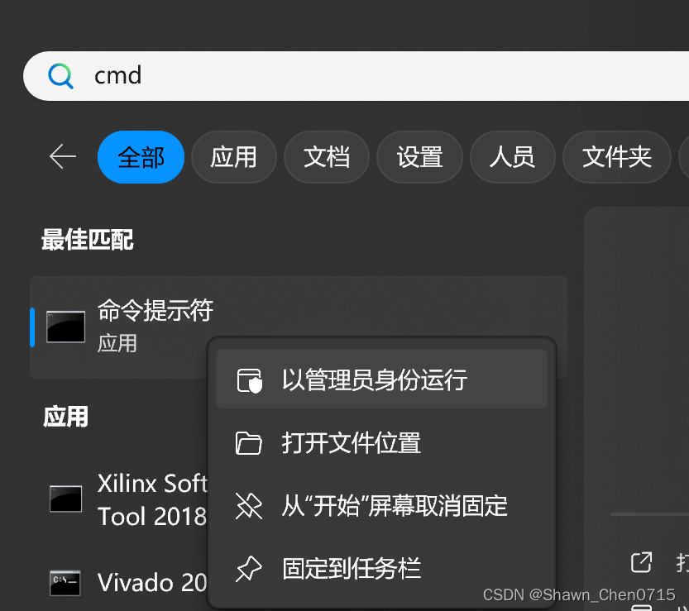Click the Vivado command prompt icon
The width and height of the screenshot is (689, 611).
point(65,583)
